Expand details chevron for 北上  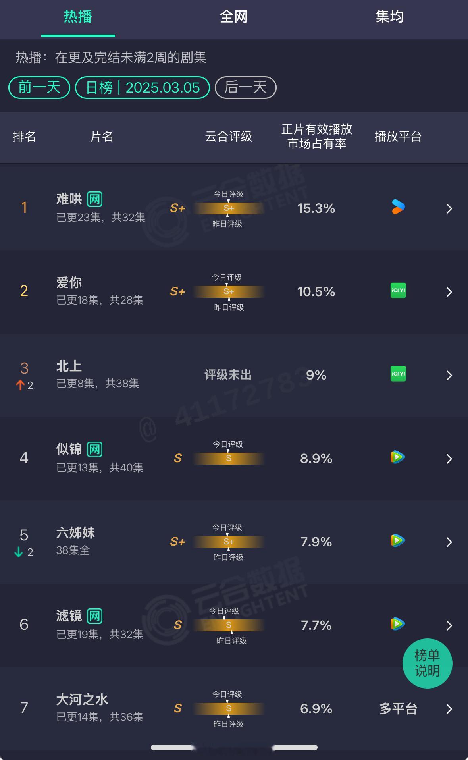pos(449,375)
